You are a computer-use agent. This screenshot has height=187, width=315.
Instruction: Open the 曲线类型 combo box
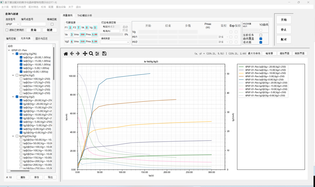tap(115, 42)
